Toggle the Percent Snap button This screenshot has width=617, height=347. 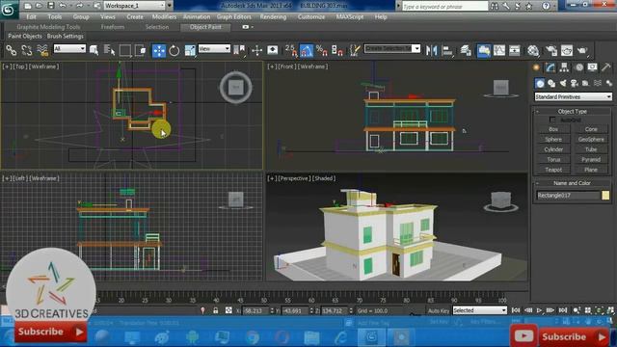coord(321,50)
